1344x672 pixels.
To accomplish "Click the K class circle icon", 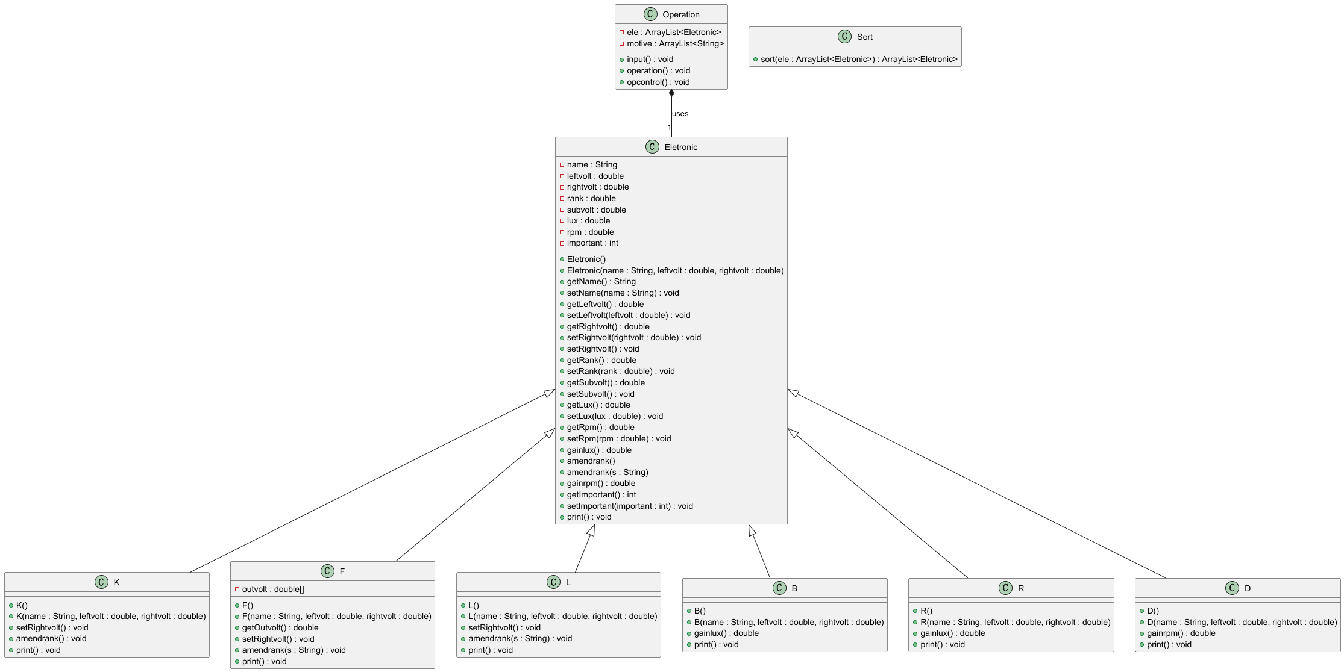I will (101, 582).
